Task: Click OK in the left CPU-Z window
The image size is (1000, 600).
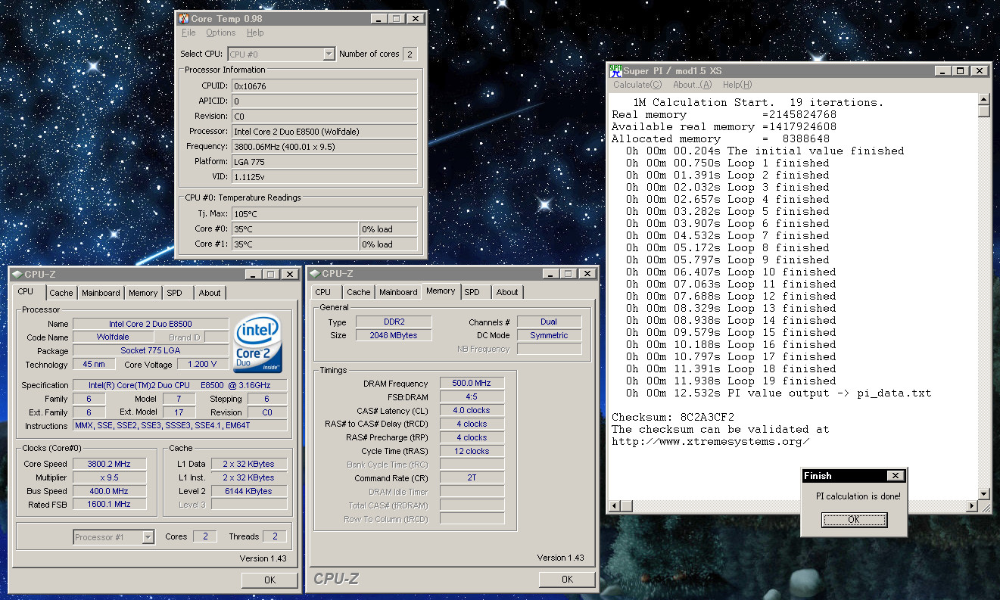Action: click(x=269, y=580)
